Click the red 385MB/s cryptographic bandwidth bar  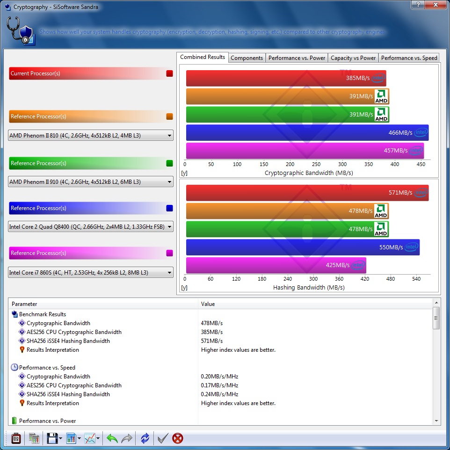pos(286,78)
